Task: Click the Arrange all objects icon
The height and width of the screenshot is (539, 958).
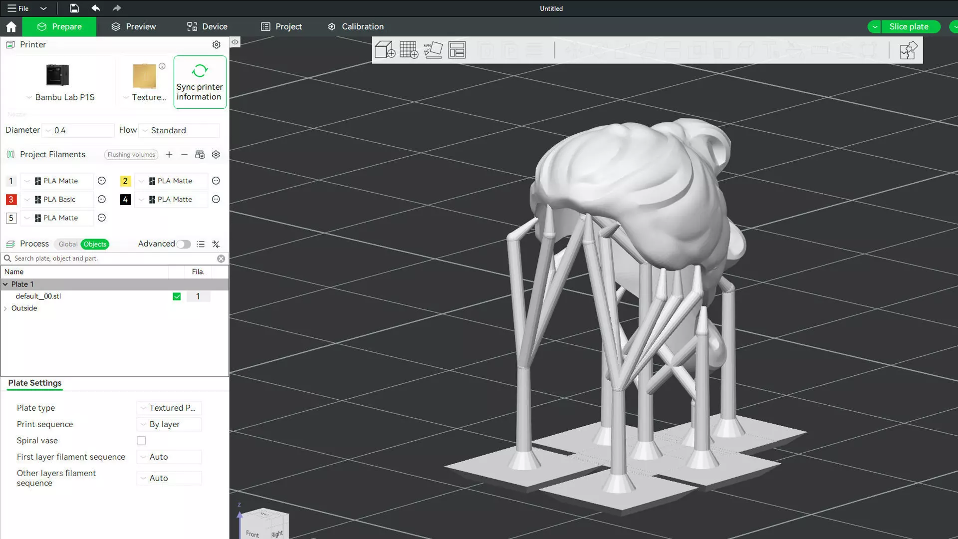Action: coord(457,50)
